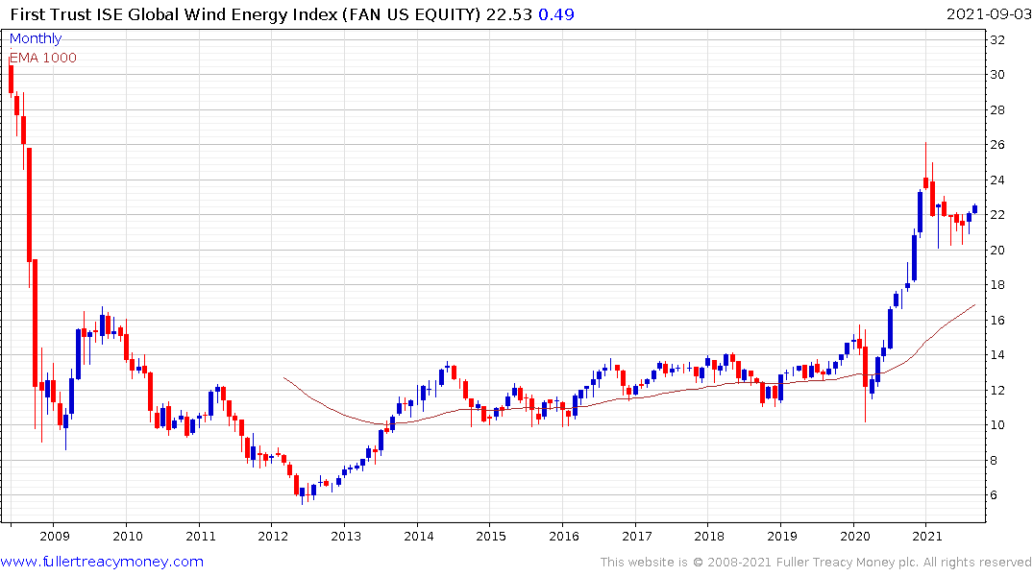Click the 12 price level label
The width and height of the screenshot is (1033, 576).
tap(997, 391)
